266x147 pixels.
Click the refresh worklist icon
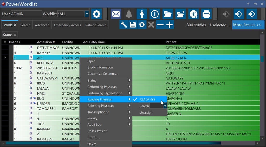tap(142, 25)
